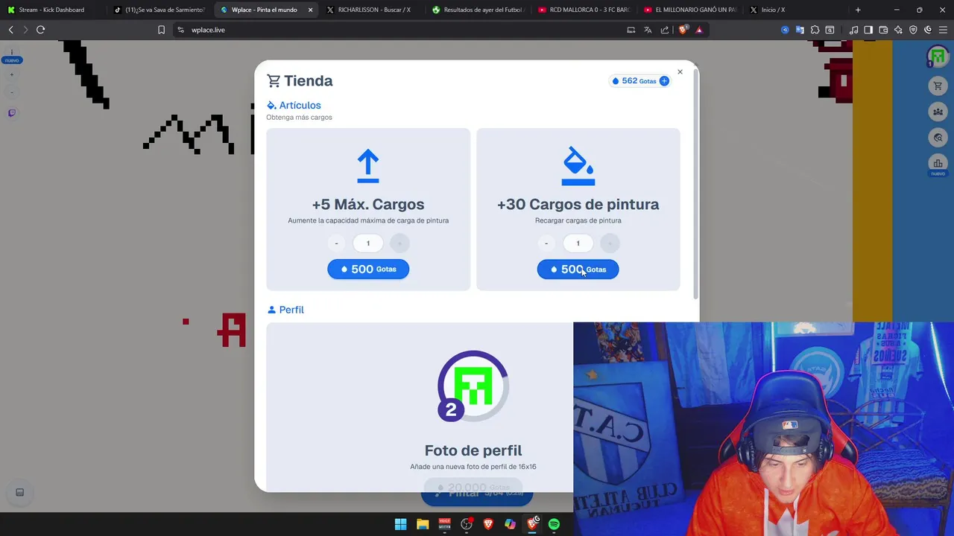Open Brave Leo AI sparkle icon

pos(898,30)
